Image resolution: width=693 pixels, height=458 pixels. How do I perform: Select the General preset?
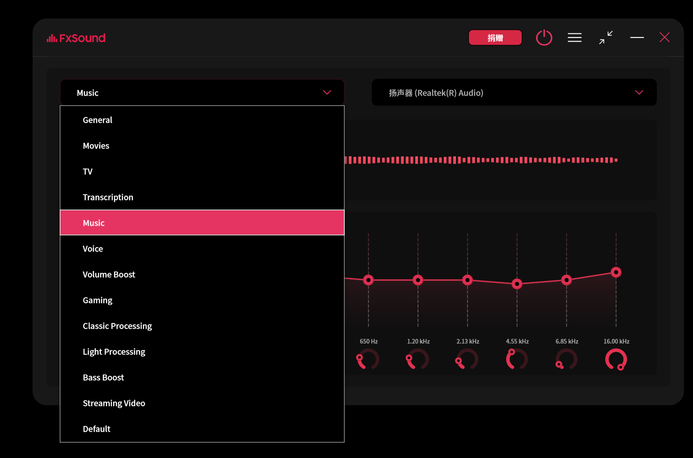click(x=202, y=120)
